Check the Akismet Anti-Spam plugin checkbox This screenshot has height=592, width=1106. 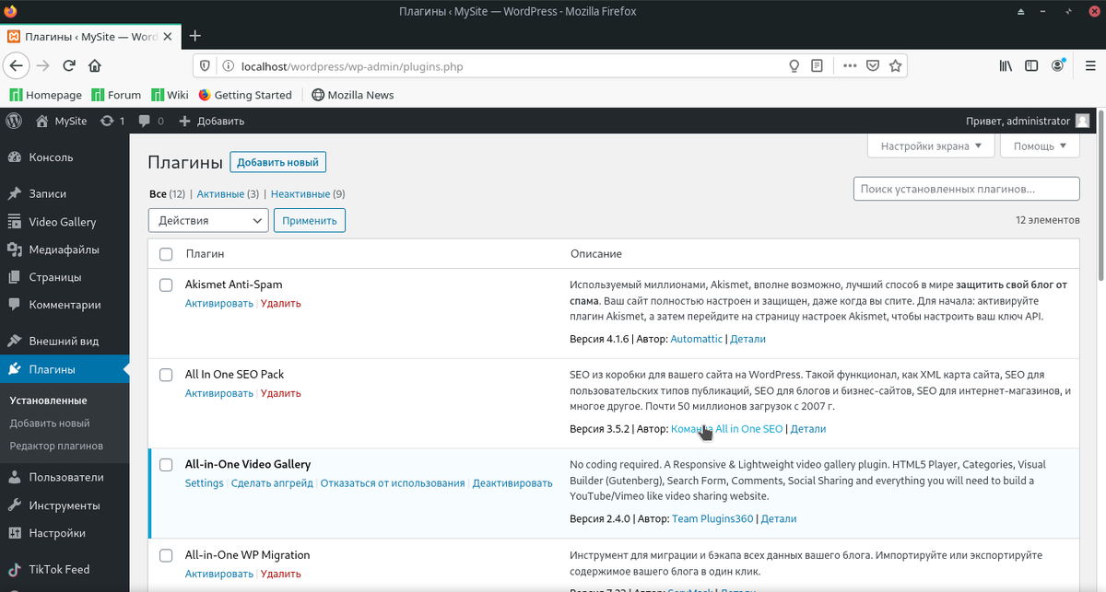[x=166, y=285]
